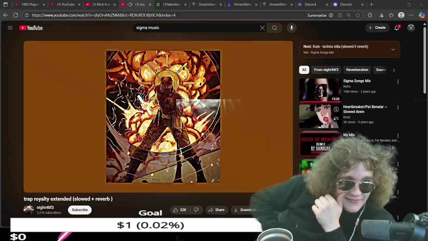Screen dimensions: 428x241
Task: Start voice search with microphone
Action: tap(292, 28)
